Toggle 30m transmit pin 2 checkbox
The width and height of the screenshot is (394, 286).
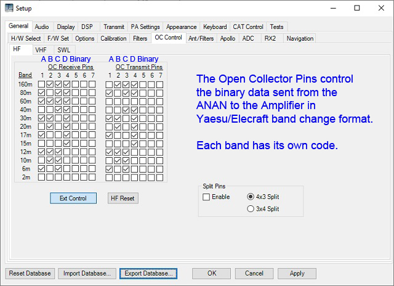[x=118, y=118]
